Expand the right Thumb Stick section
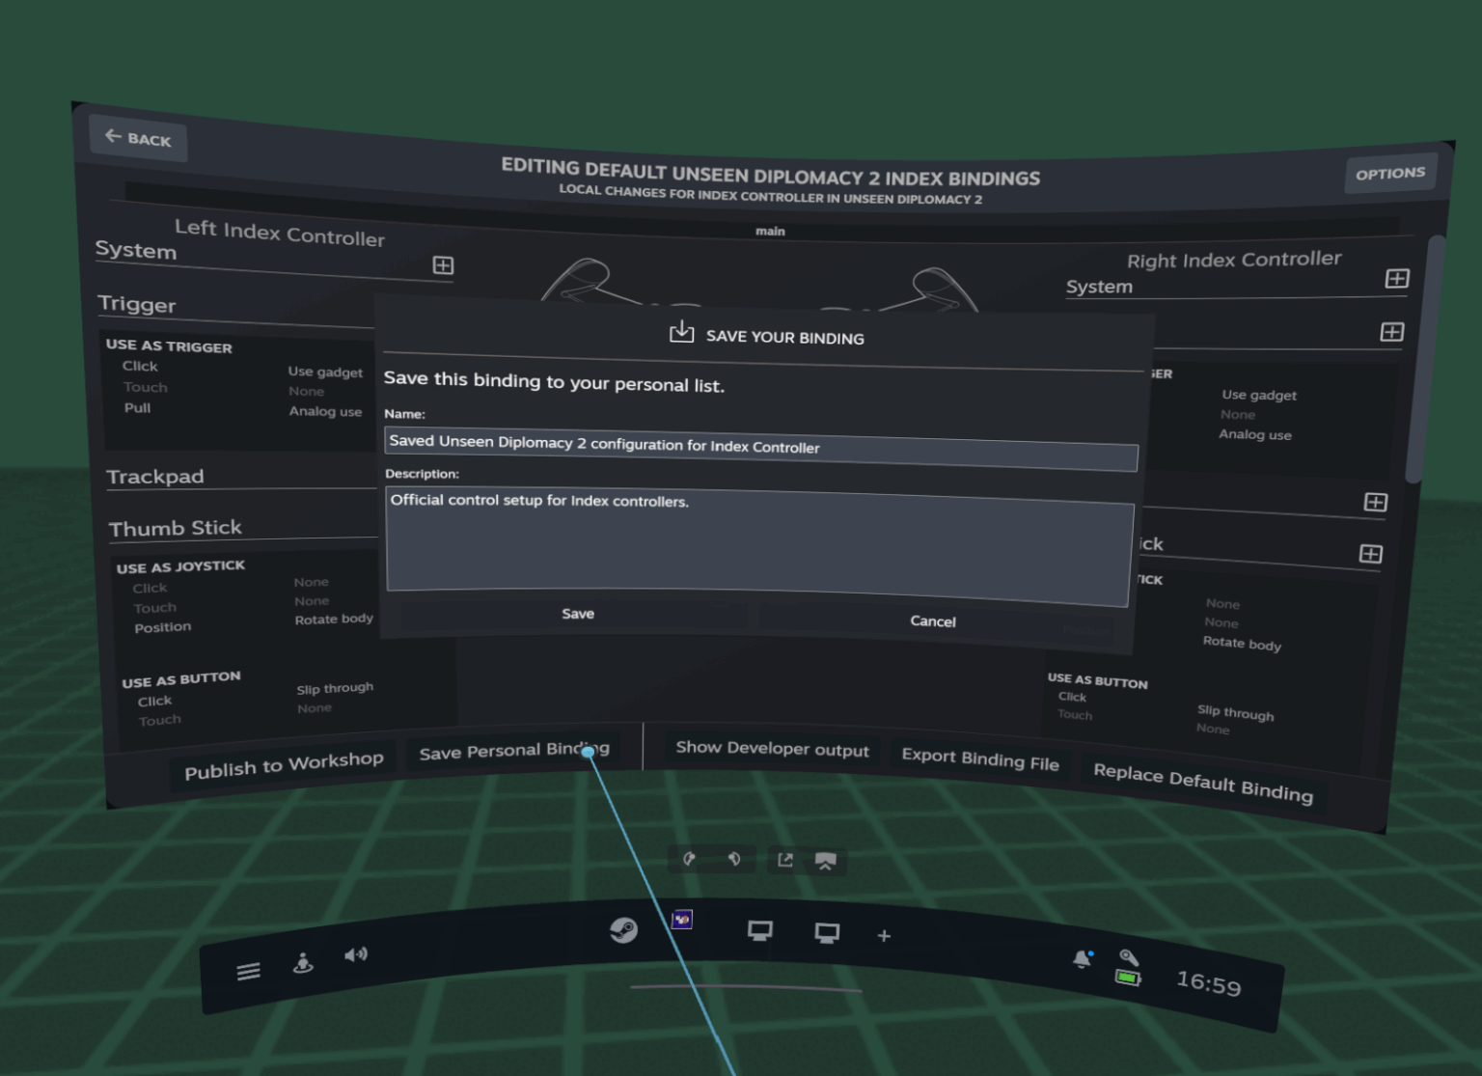1482x1076 pixels. coord(1371,554)
